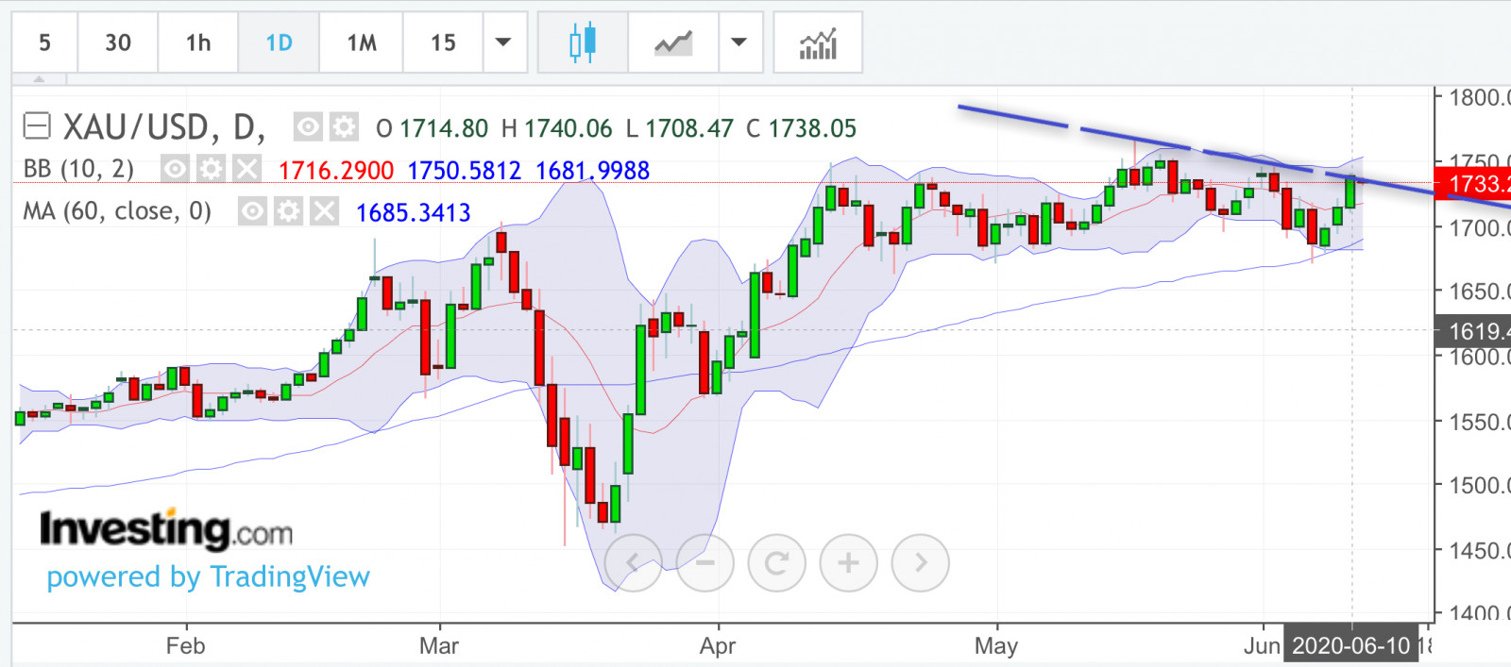
Task: Toggle visibility of MA (60) indicator
Action: click(252, 210)
